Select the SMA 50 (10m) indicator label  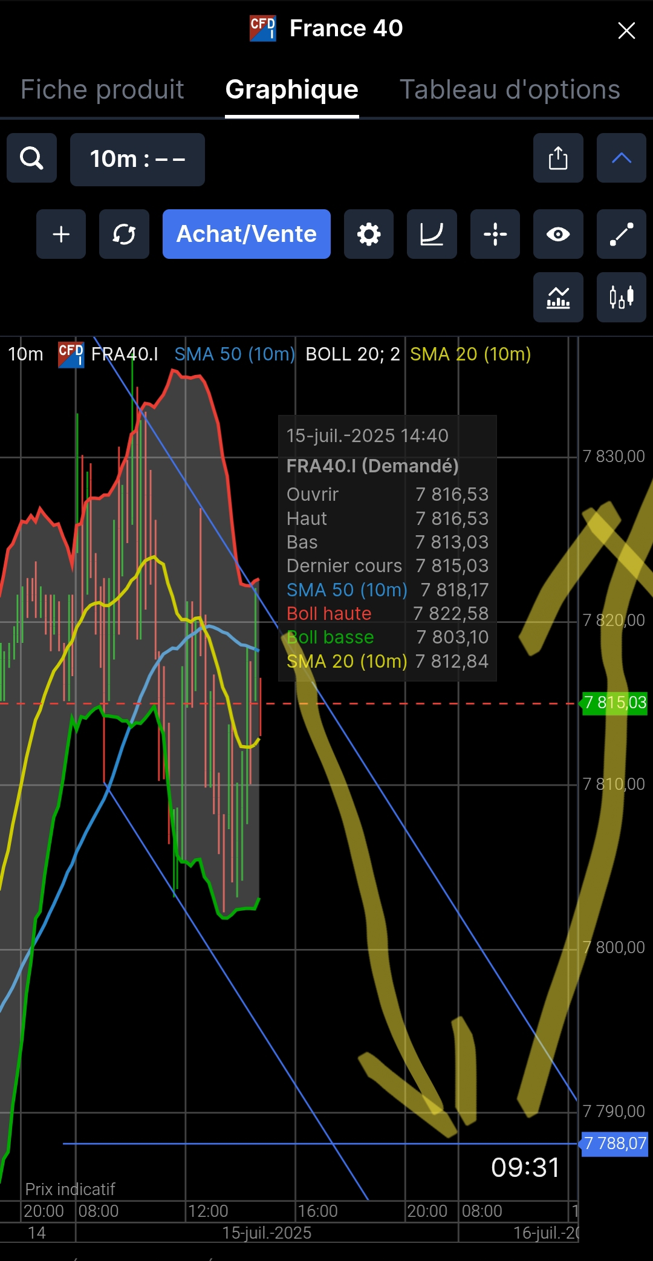pyautogui.click(x=235, y=354)
